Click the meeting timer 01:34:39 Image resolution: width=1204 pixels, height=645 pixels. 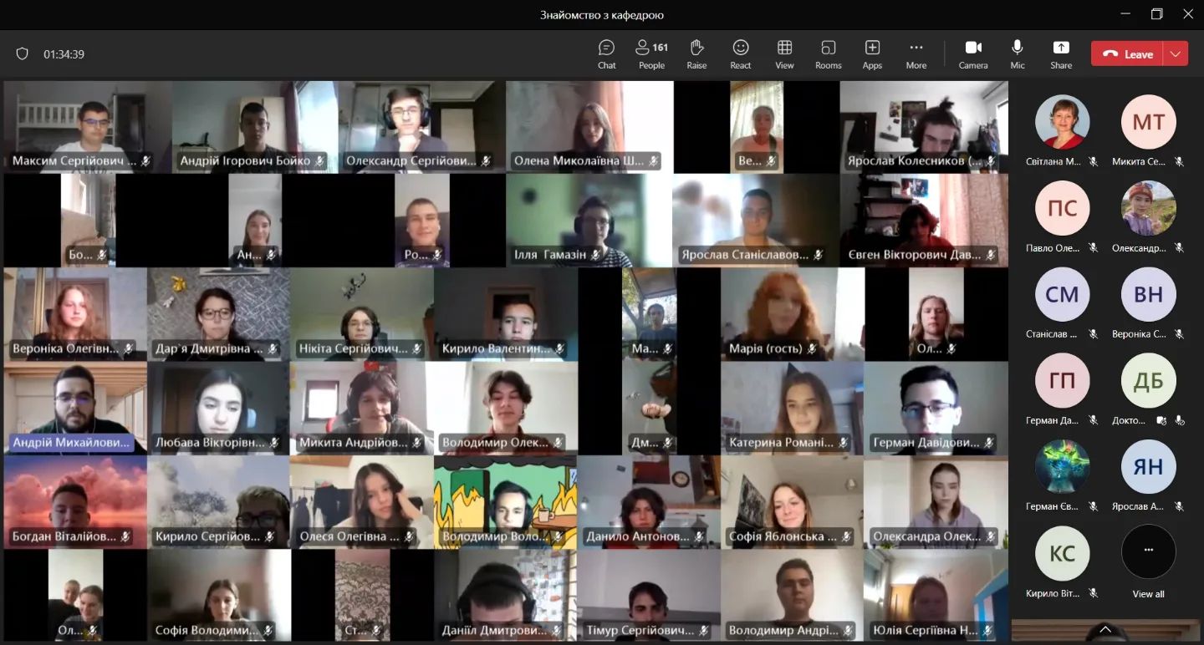tap(64, 54)
